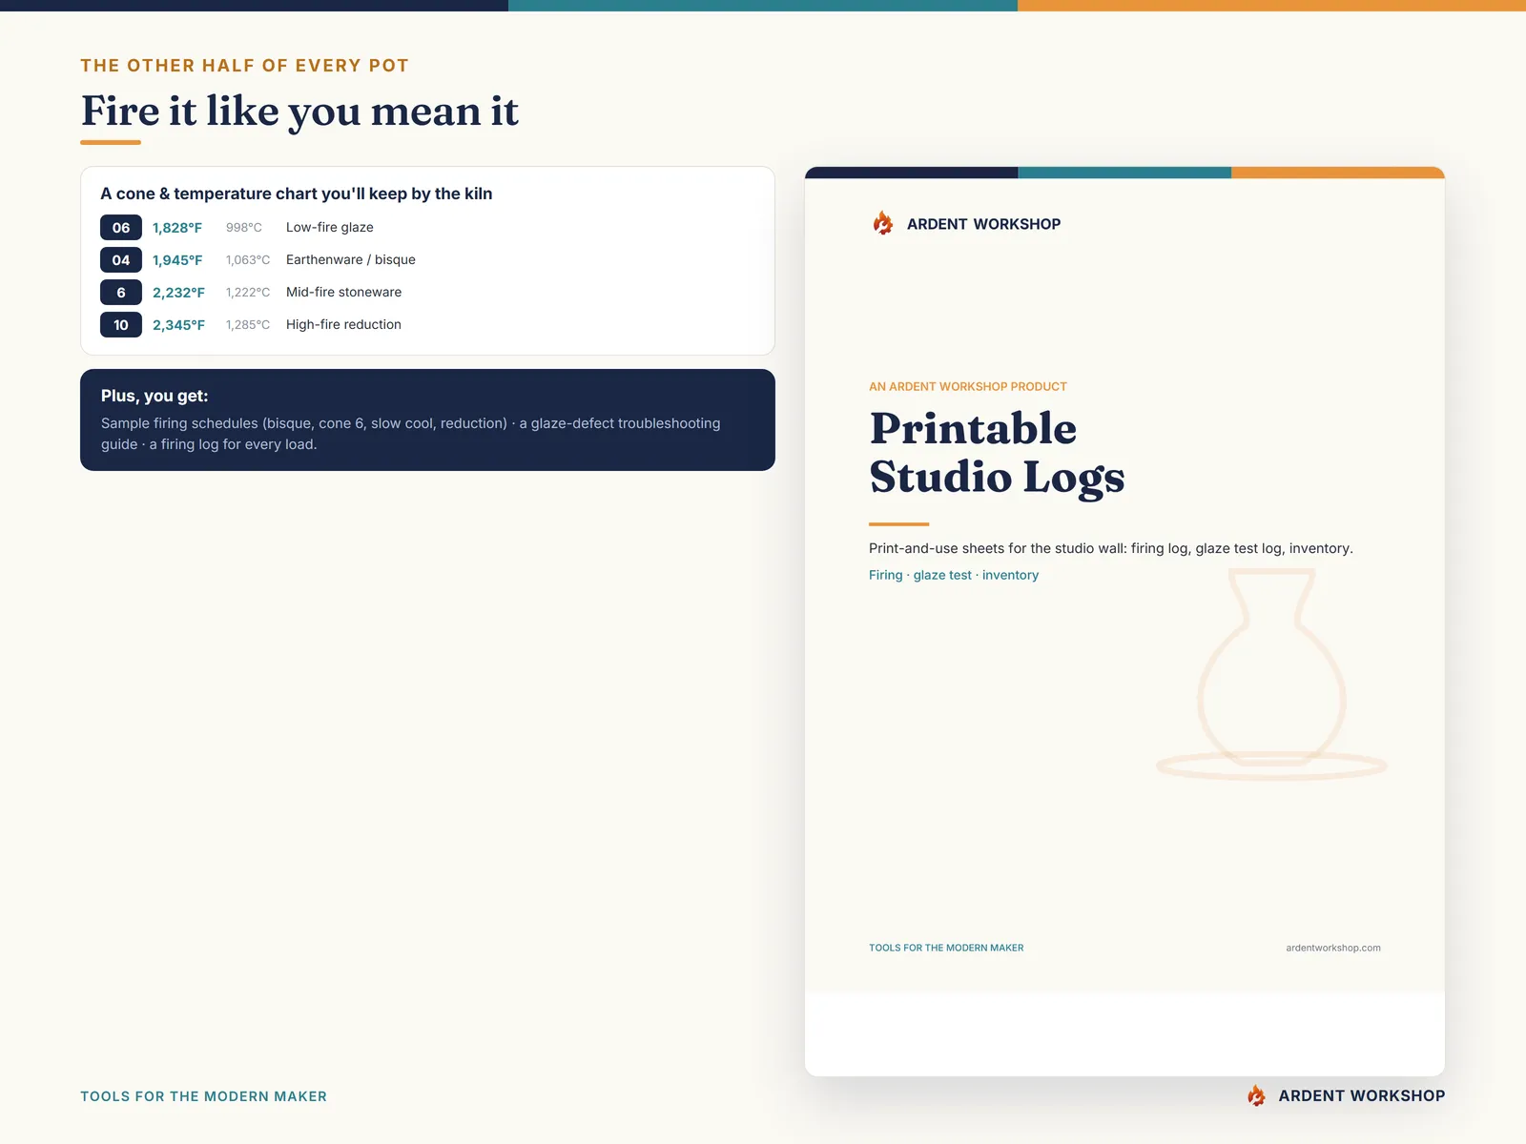Select the 1,828°F temperature value

coord(177,228)
